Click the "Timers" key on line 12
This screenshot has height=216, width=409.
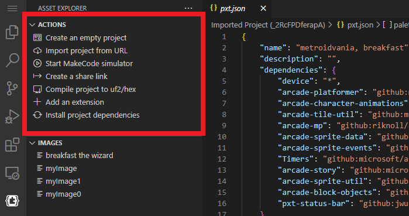[x=296, y=159]
